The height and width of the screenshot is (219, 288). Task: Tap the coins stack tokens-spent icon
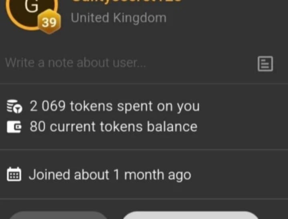(x=14, y=106)
